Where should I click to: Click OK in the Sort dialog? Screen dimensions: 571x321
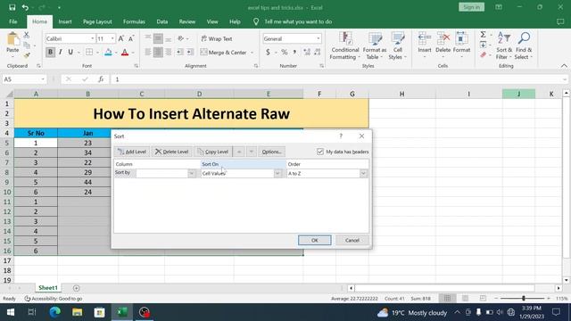[x=315, y=240]
